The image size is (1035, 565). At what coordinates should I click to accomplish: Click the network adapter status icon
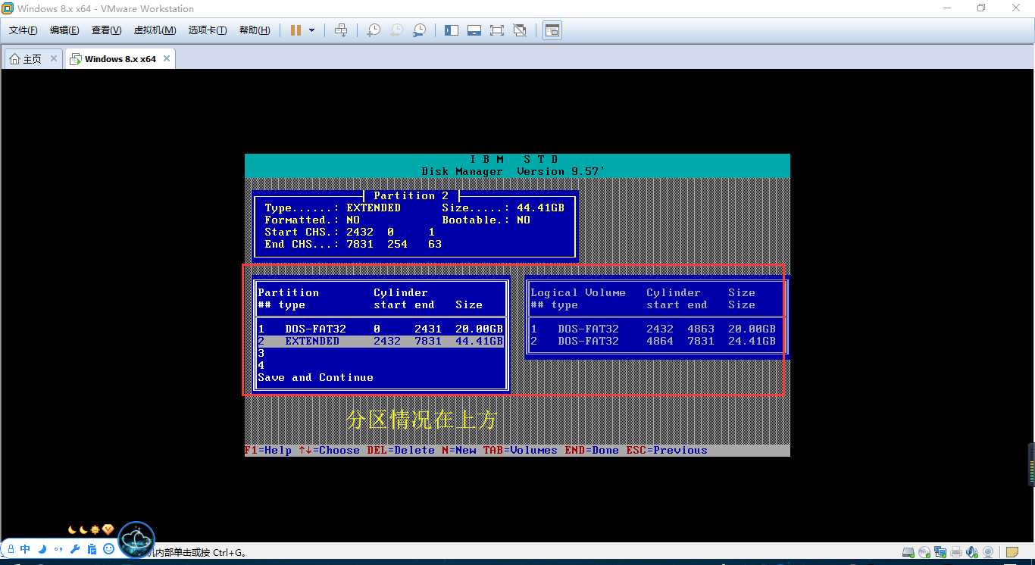pos(940,553)
